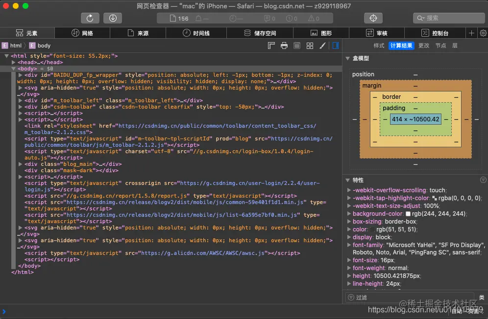Screen dimensions: 488x319
Task: Open the awsc.js script link
Action: click(x=203, y=253)
